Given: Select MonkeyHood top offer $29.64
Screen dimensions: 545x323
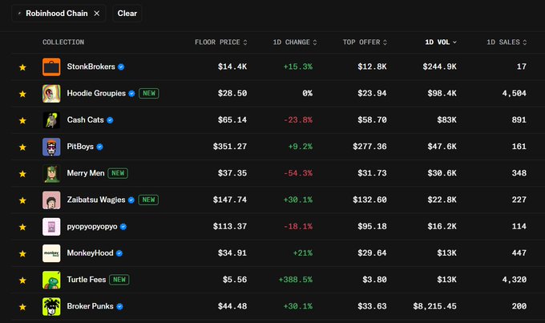Looking at the screenshot, I should point(372,253).
